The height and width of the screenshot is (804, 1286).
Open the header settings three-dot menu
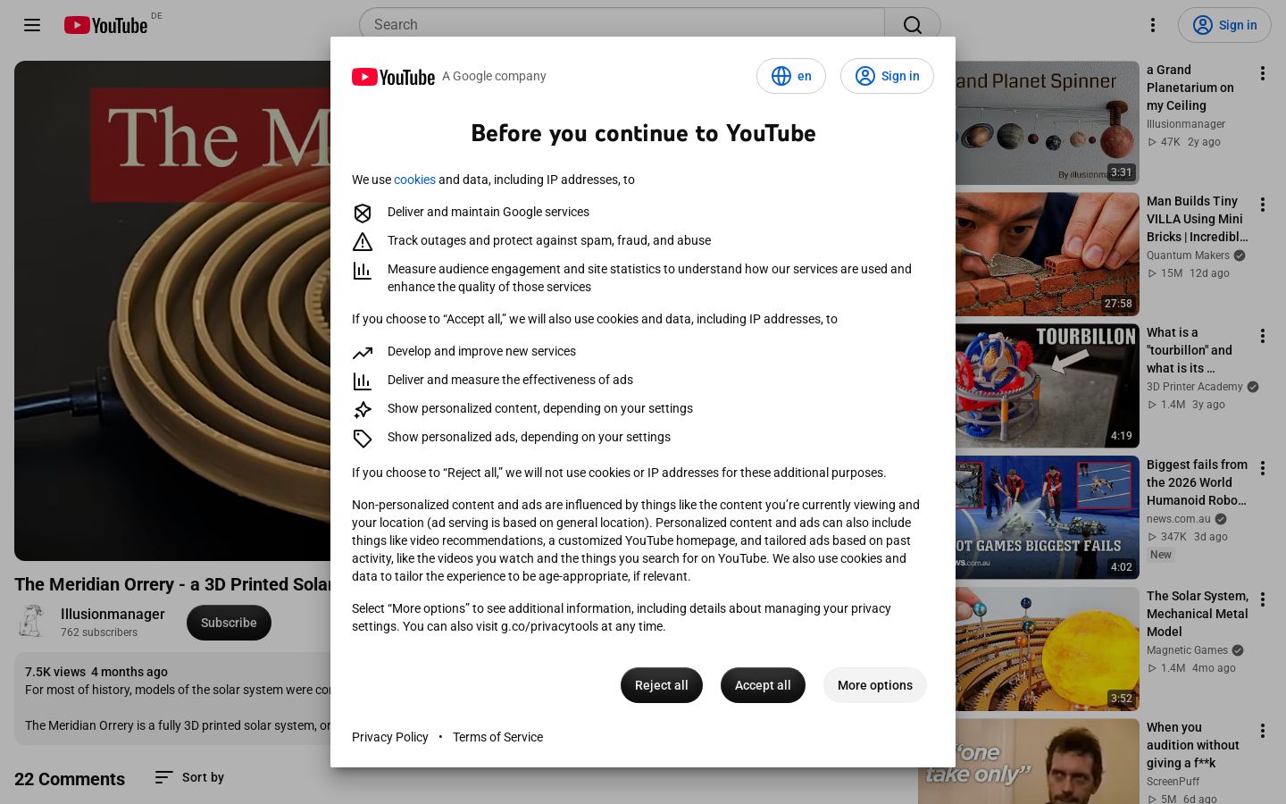(x=1153, y=25)
